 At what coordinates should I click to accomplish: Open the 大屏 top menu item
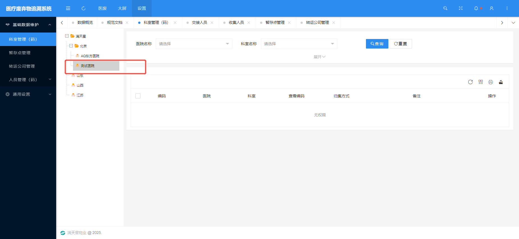click(x=122, y=8)
